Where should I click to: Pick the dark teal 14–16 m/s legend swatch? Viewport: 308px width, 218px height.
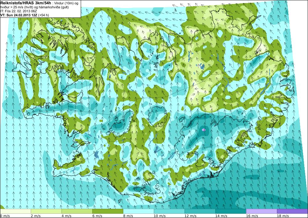click(231, 211)
